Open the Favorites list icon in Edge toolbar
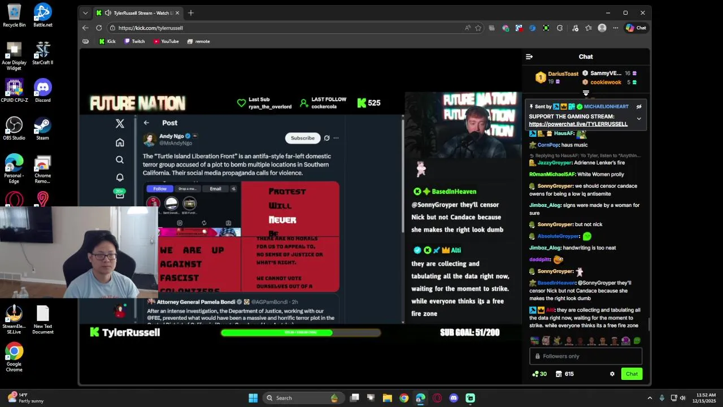The image size is (723, 407). click(589, 28)
